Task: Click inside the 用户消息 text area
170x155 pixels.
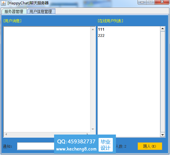Action: click(x=47, y=79)
